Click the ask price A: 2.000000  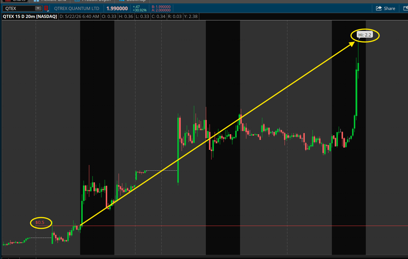pos(161,10)
